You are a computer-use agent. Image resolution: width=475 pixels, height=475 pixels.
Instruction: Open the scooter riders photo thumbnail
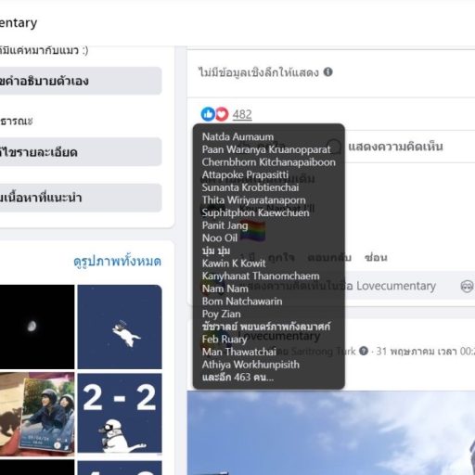click(x=37, y=414)
